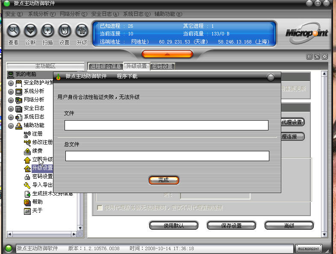Image resolution: width=336 pixels, height=254 pixels.
Task: Click 保存设置 button
Action: (231, 225)
